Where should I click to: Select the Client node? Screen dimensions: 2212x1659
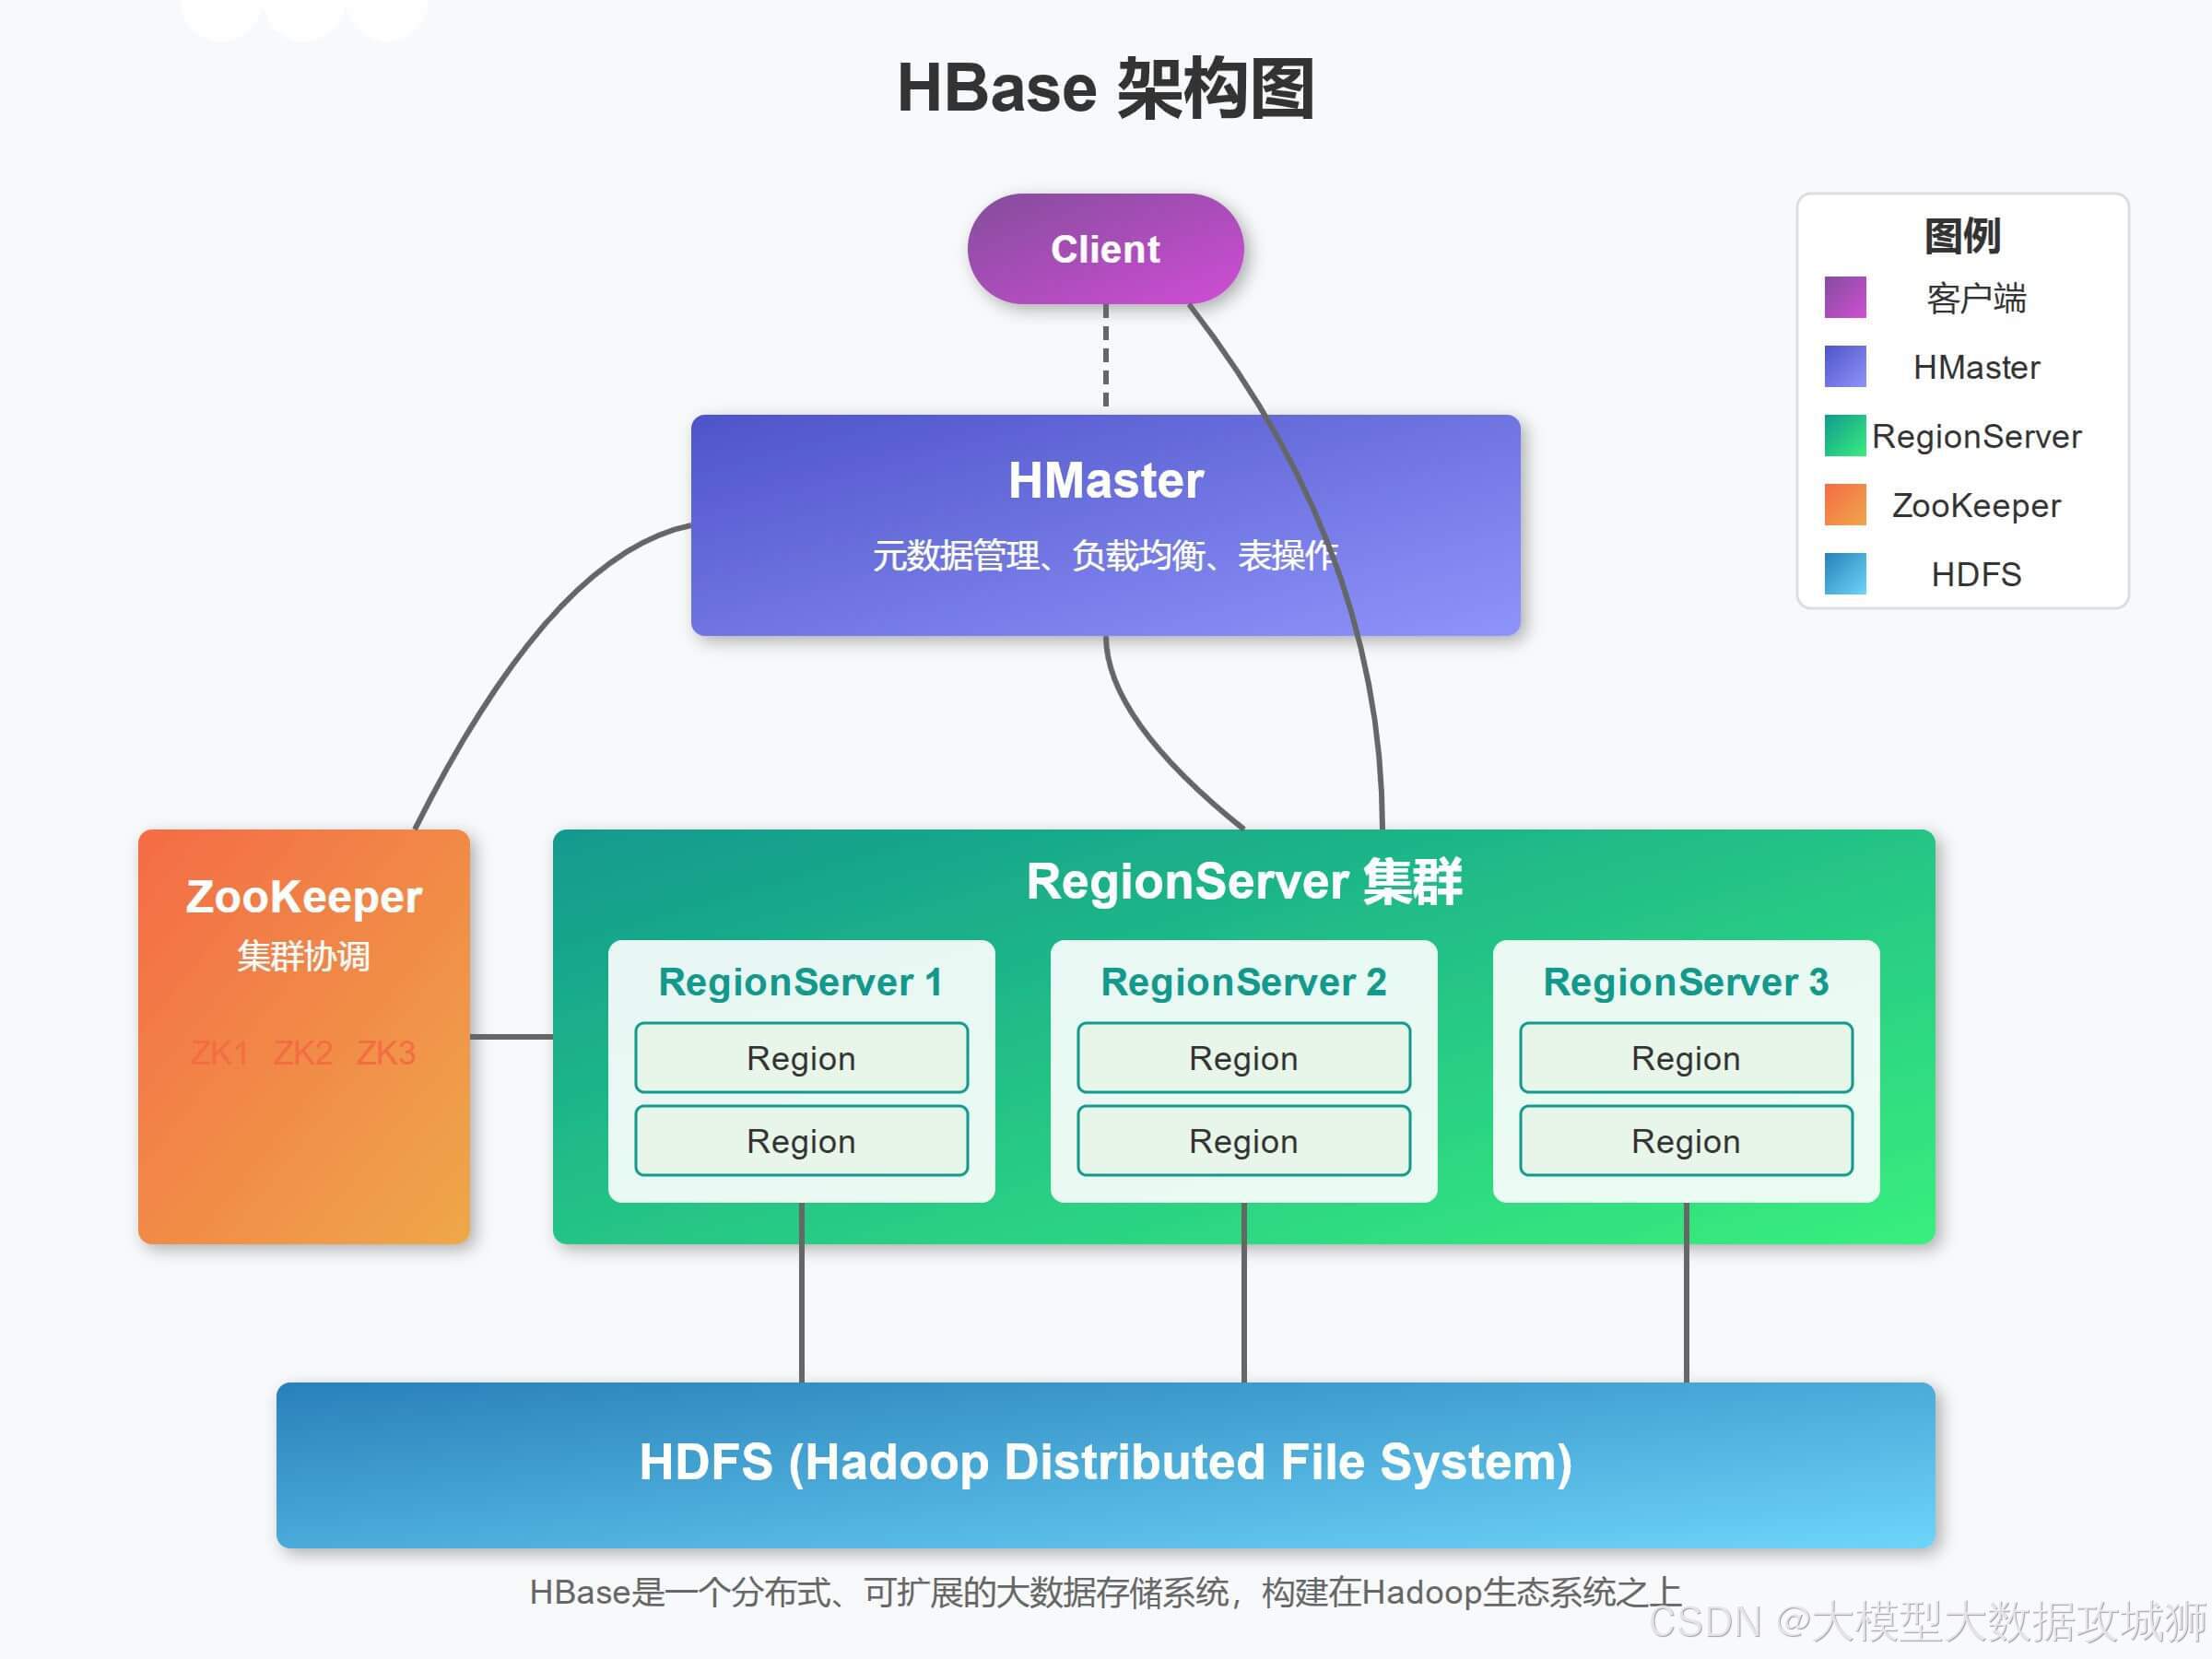click(1105, 249)
